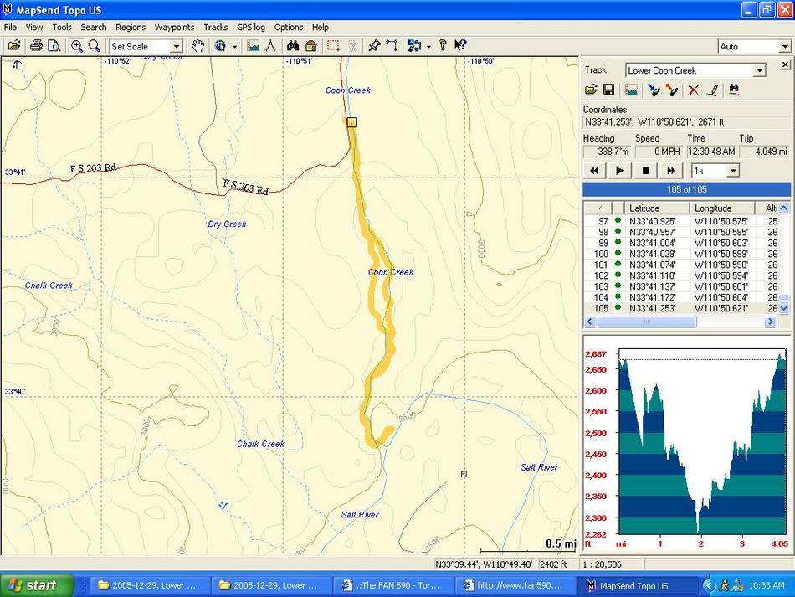This screenshot has width=795, height=597.
Task: Select the compass distance measuring tool
Action: pos(271,46)
